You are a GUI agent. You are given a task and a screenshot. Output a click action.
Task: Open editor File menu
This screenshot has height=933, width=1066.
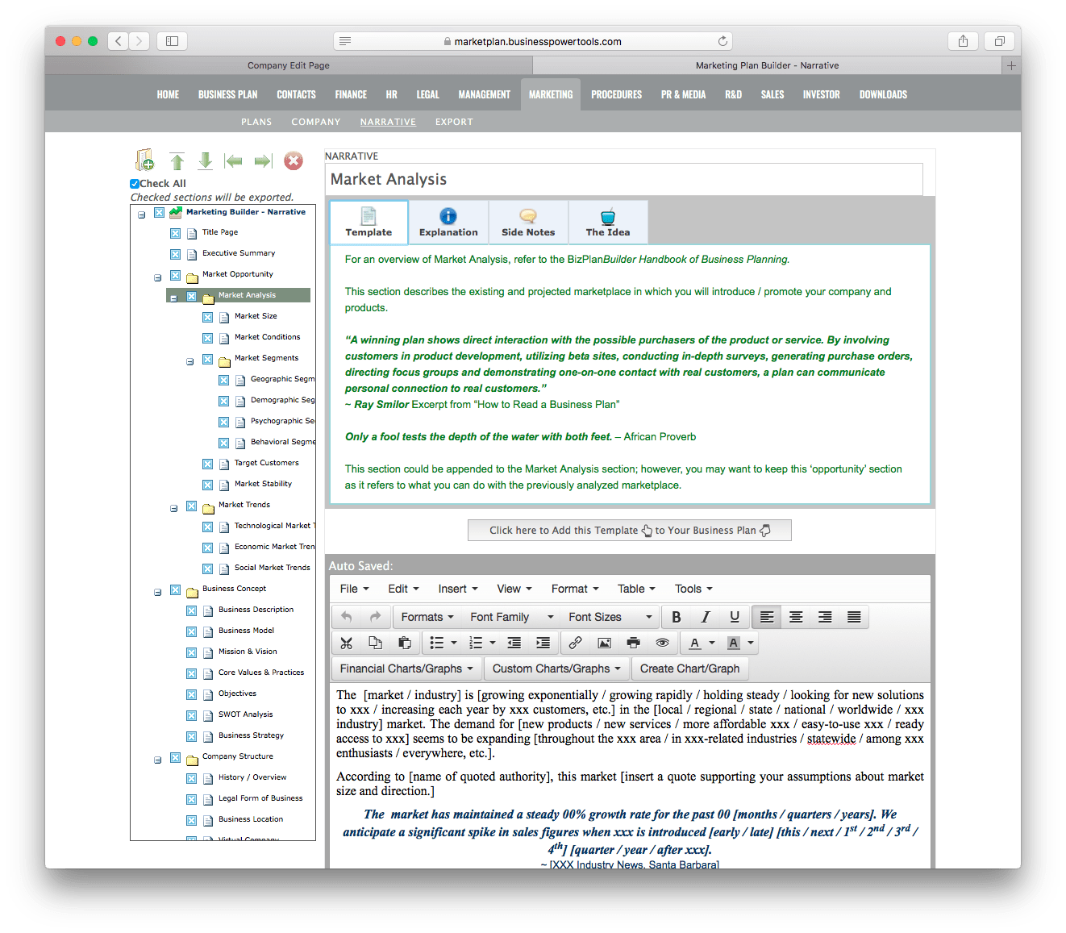(354, 589)
